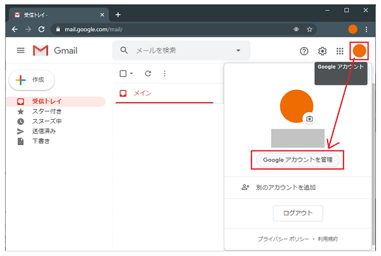This screenshot has width=381, height=256.
Task: Click the camera icon on profile picture
Action: (309, 118)
